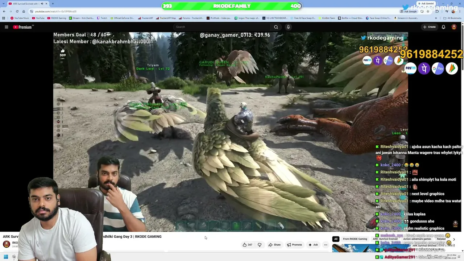
Task: Reload the current page
Action: click(x=17, y=11)
